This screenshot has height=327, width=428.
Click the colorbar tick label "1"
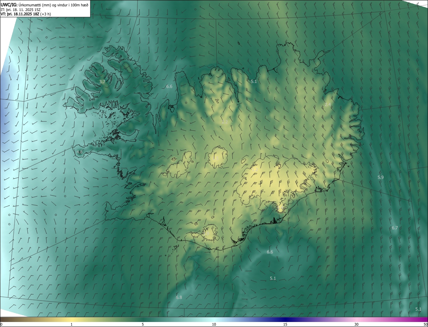[x=72, y=324]
